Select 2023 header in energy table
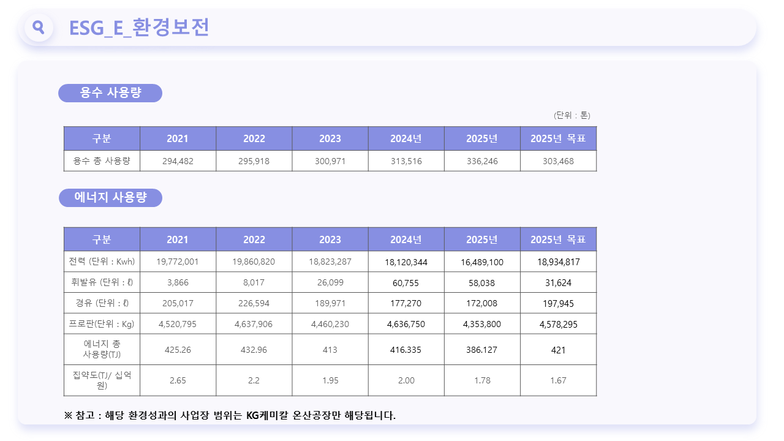Viewport: 784px width, 441px height. pos(330,239)
